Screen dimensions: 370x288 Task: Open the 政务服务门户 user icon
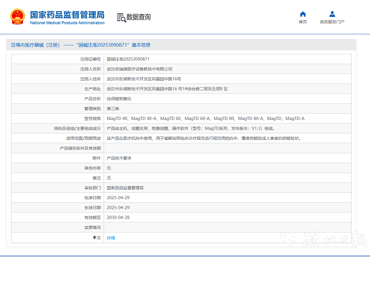tap(332, 14)
